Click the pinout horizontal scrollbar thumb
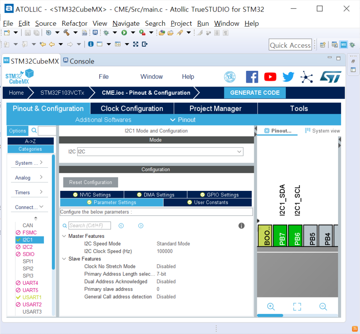The width and height of the screenshot is (360, 334). 270,316
